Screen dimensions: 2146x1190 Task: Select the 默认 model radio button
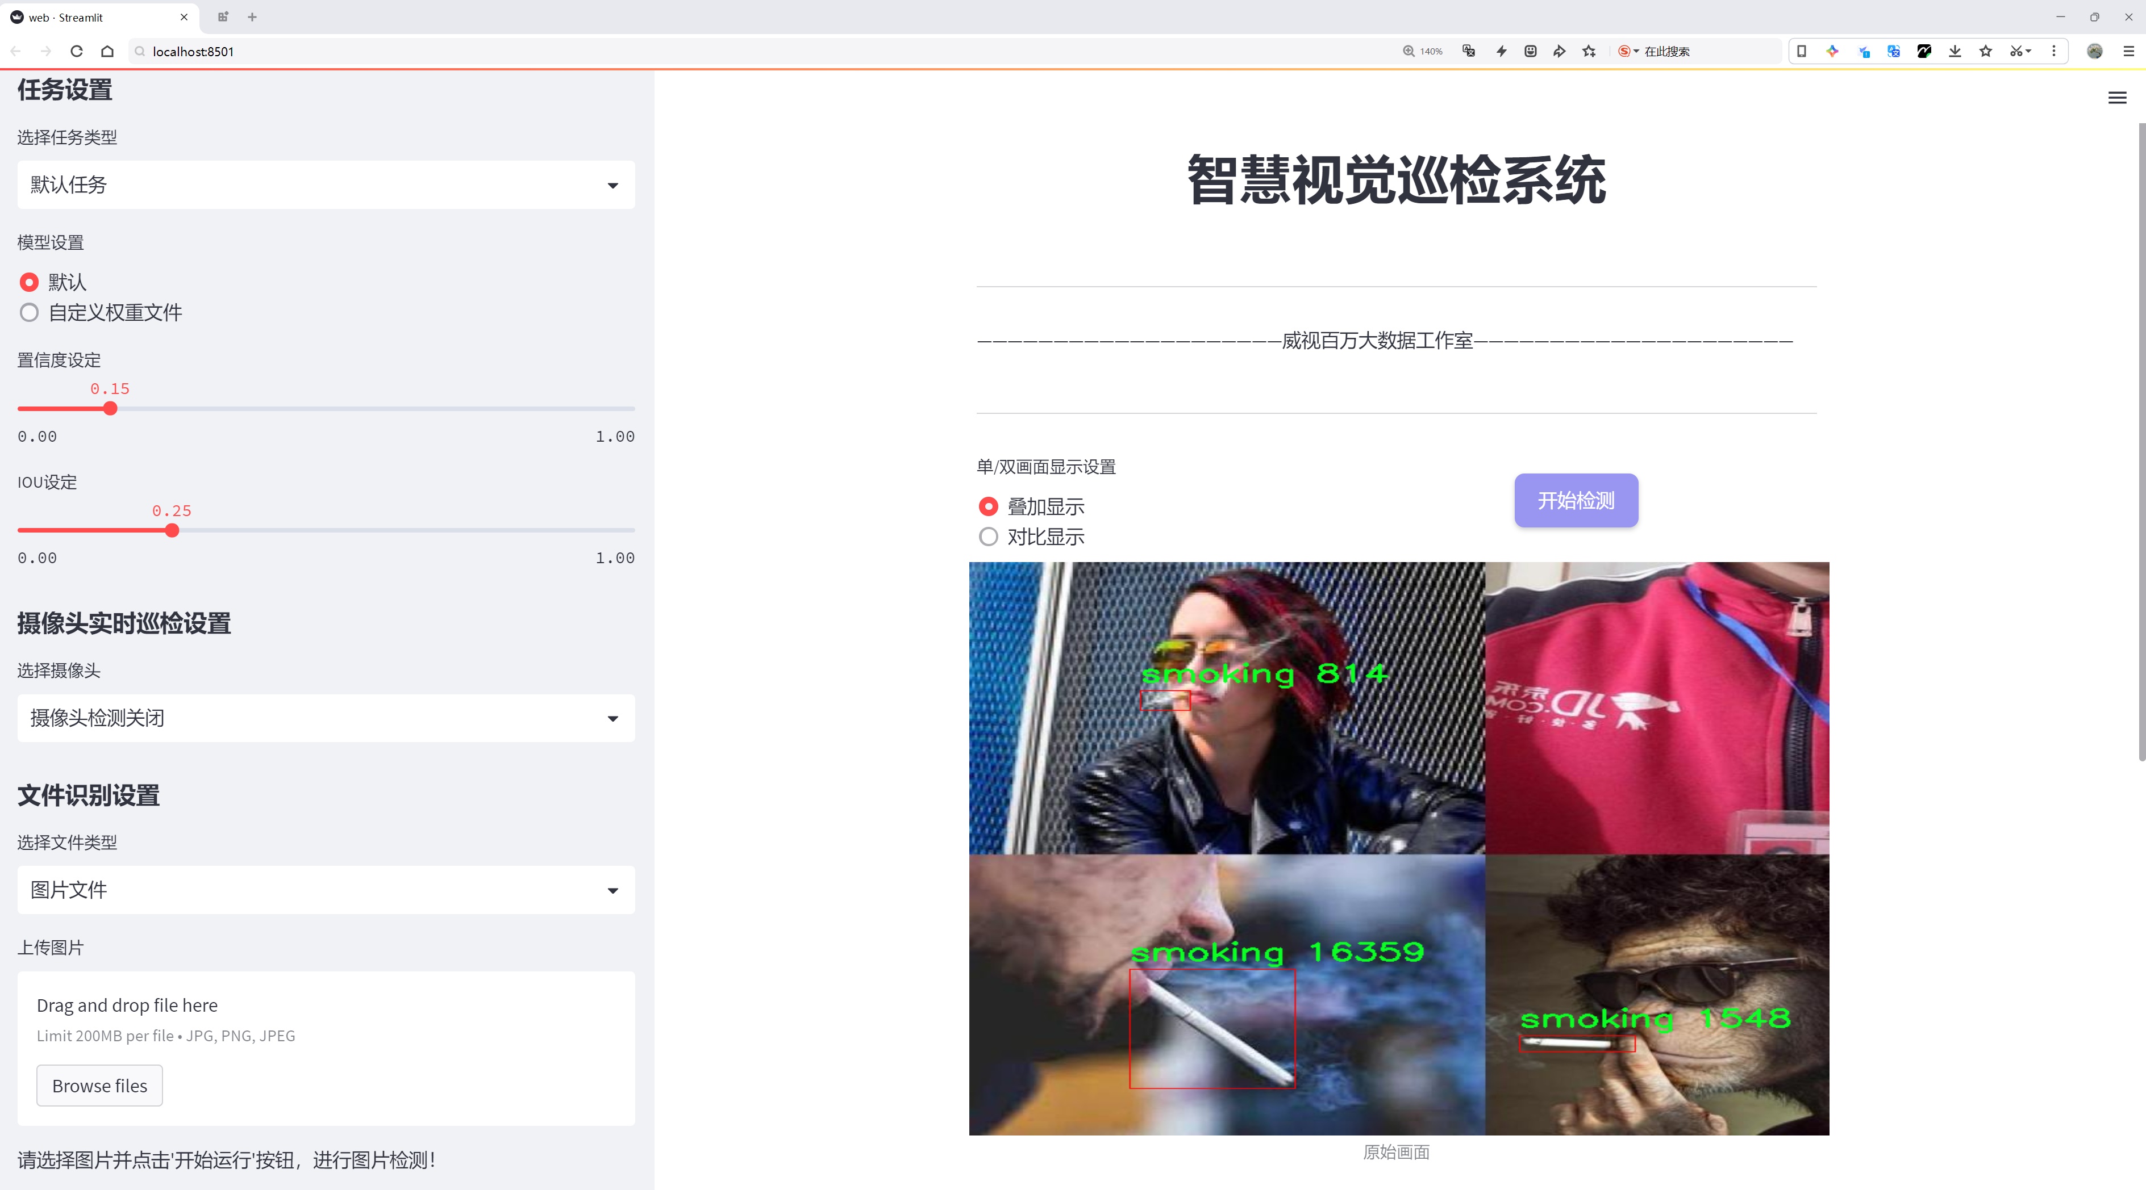click(29, 282)
